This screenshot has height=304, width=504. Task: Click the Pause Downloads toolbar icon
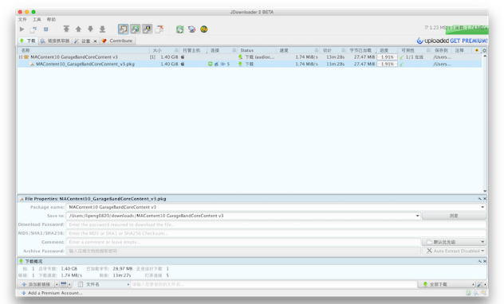pos(33,29)
